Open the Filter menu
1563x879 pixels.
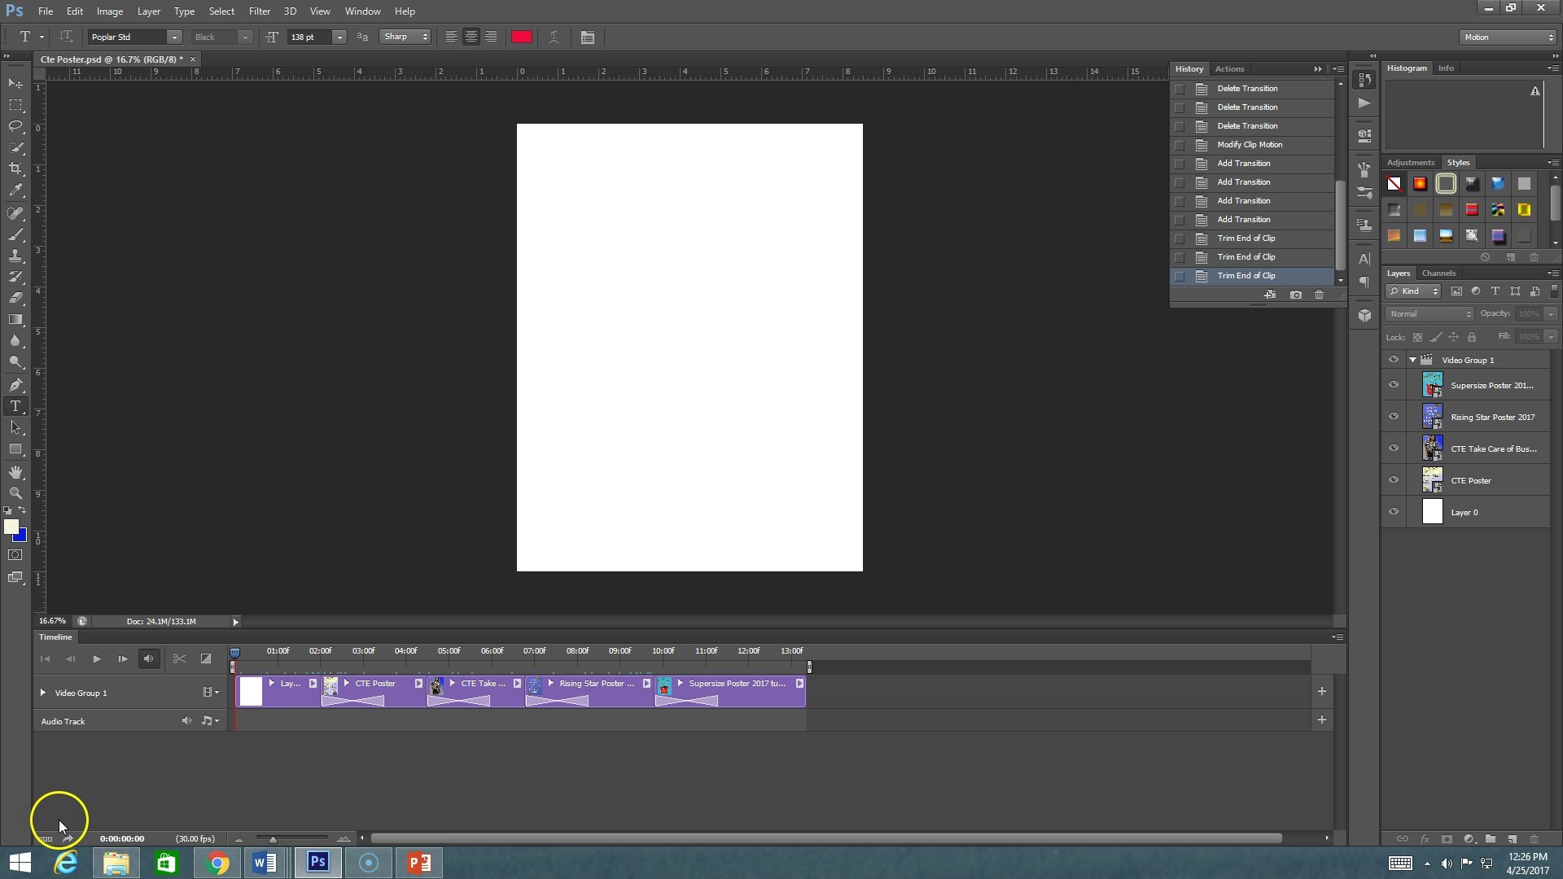coord(259,11)
